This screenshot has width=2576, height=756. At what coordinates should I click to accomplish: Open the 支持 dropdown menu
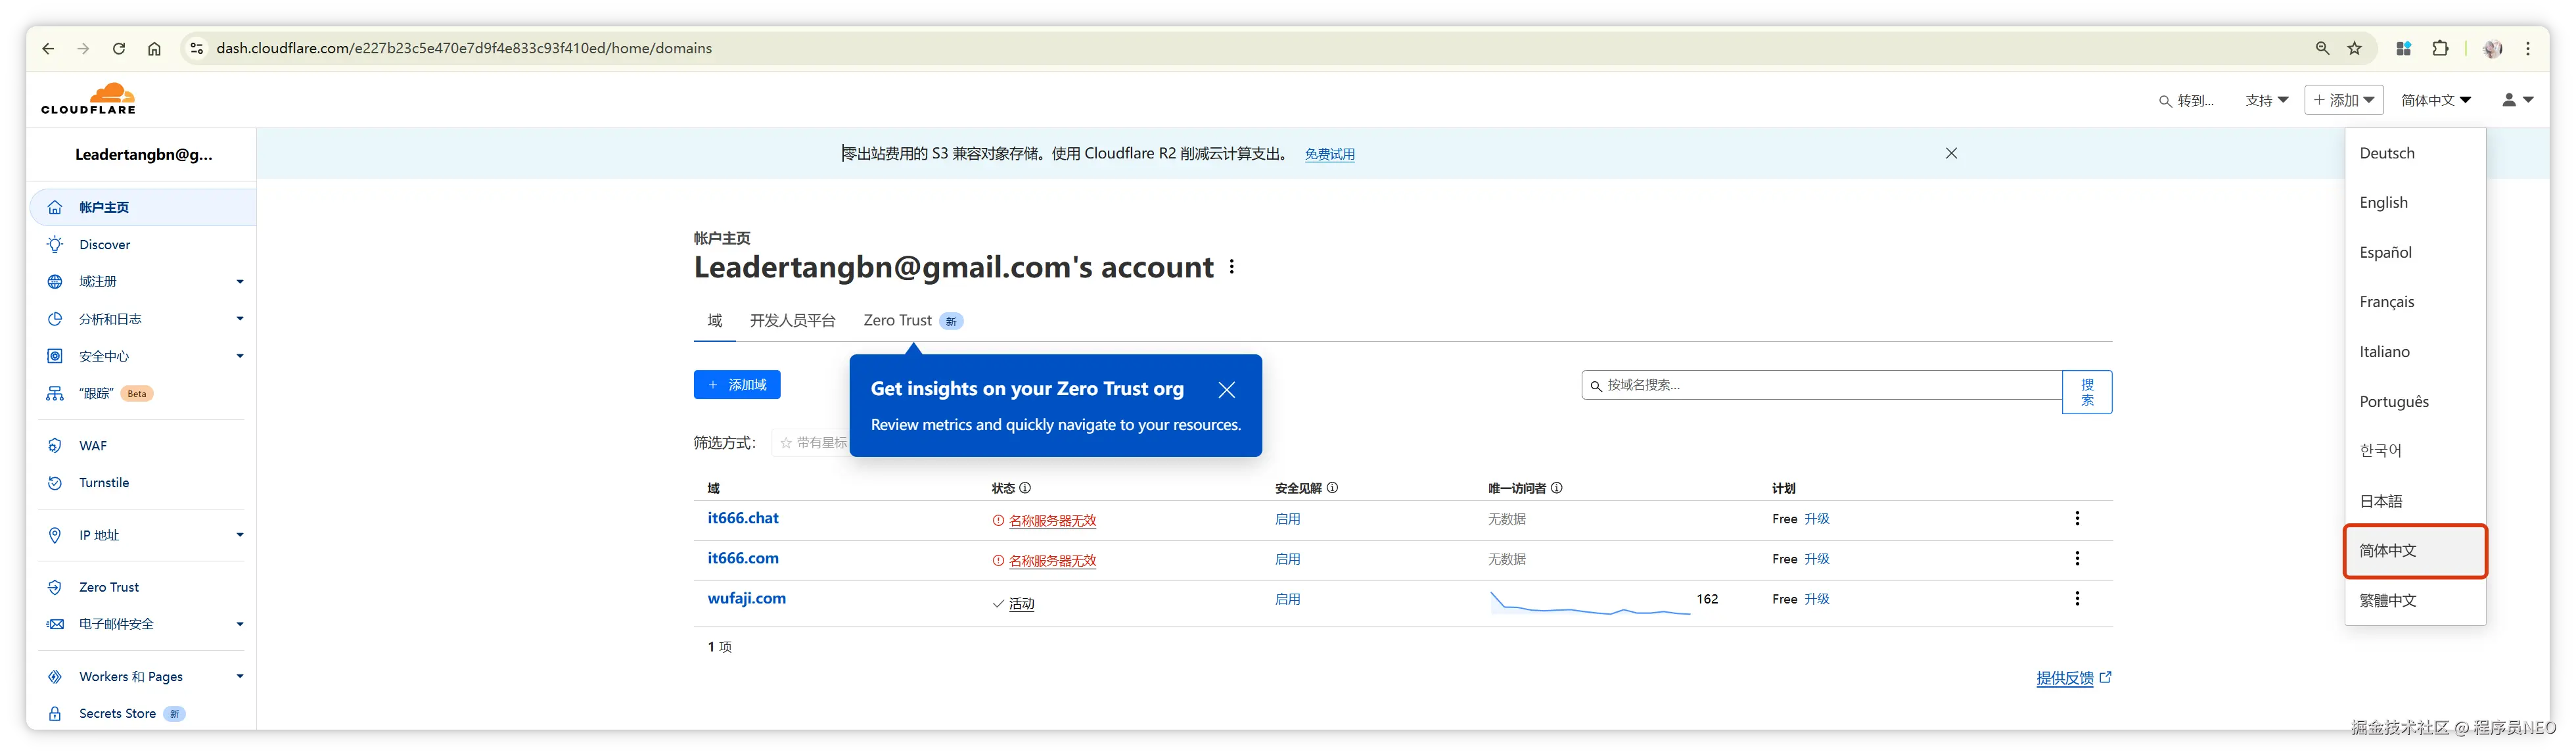click(2266, 100)
